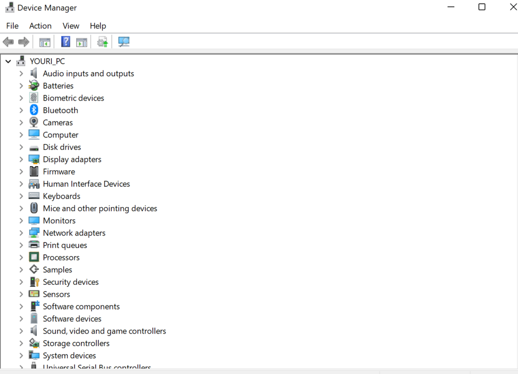The width and height of the screenshot is (518, 374).
Task: Click the Bluetooth category icon
Action: (x=34, y=110)
